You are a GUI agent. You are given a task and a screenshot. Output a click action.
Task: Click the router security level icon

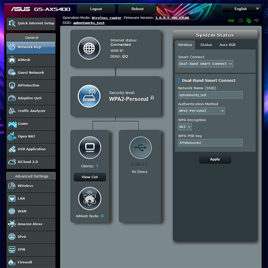pyautogui.click(x=89, y=96)
